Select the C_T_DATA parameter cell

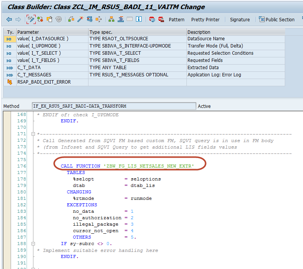coord(52,68)
